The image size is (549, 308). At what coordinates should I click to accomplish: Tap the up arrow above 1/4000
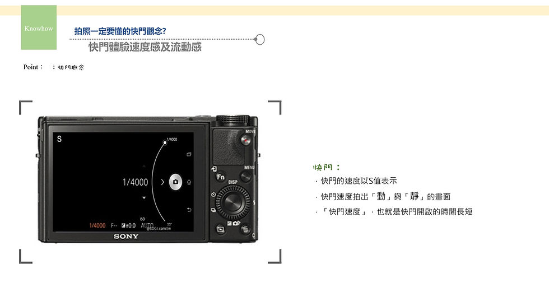144,166
